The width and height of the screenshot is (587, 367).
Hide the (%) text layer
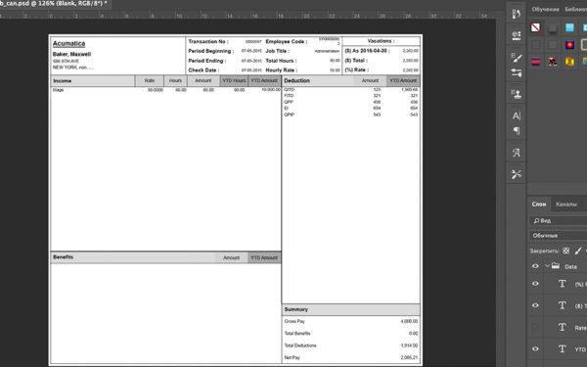point(535,284)
